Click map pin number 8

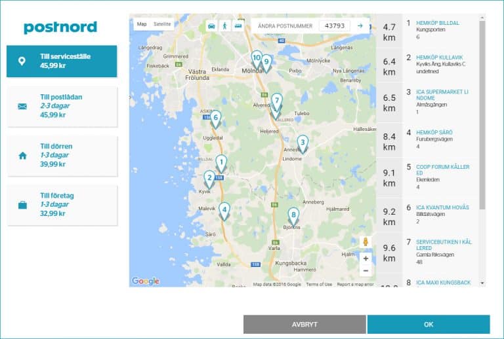click(293, 217)
